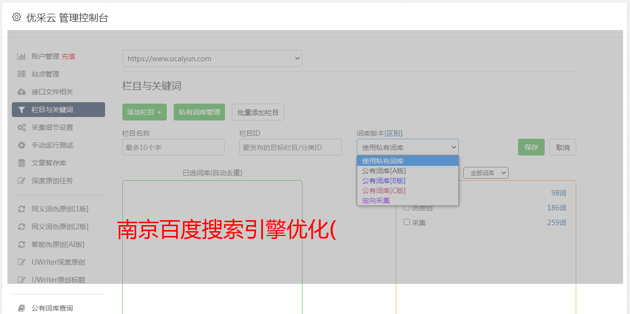Select 定向采集 option in the list
The height and width of the screenshot is (314, 630).
[376, 200]
